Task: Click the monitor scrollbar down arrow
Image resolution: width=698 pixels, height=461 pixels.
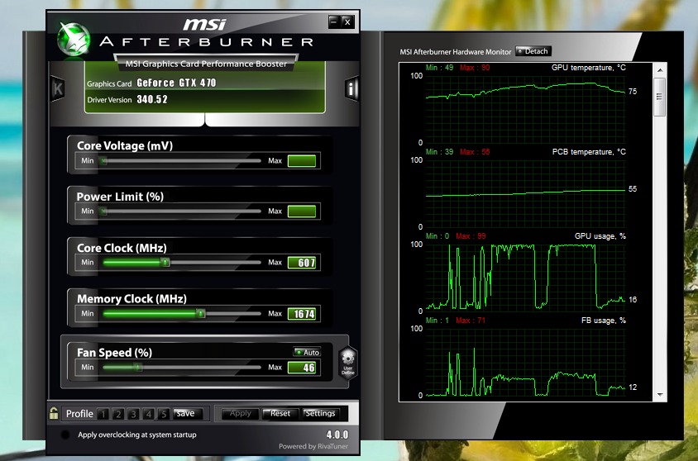Action: (660, 395)
